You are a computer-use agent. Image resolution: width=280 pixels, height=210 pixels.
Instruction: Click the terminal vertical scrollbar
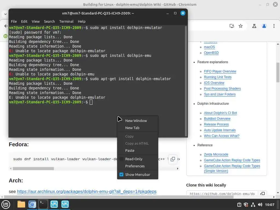pos(186,81)
